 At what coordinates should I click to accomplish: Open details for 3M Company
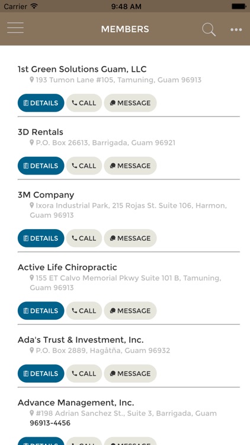point(41,238)
